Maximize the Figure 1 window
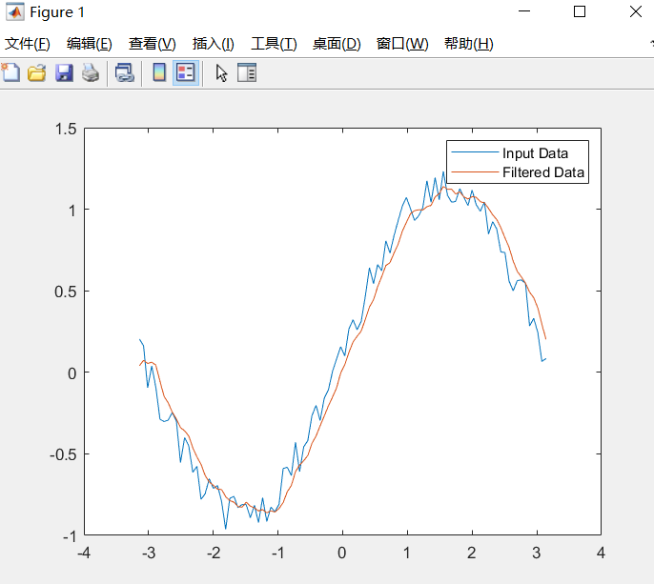The height and width of the screenshot is (584, 654). click(x=580, y=11)
